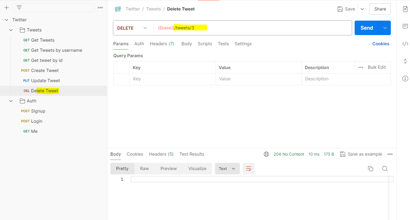
Task: Click the Share button
Action: [x=380, y=9]
